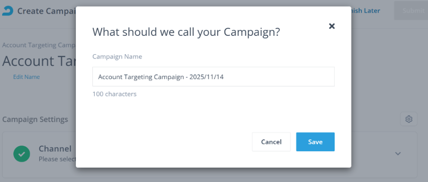The image size is (428, 182).
Task: Click the Submit button in header
Action: 411,11
